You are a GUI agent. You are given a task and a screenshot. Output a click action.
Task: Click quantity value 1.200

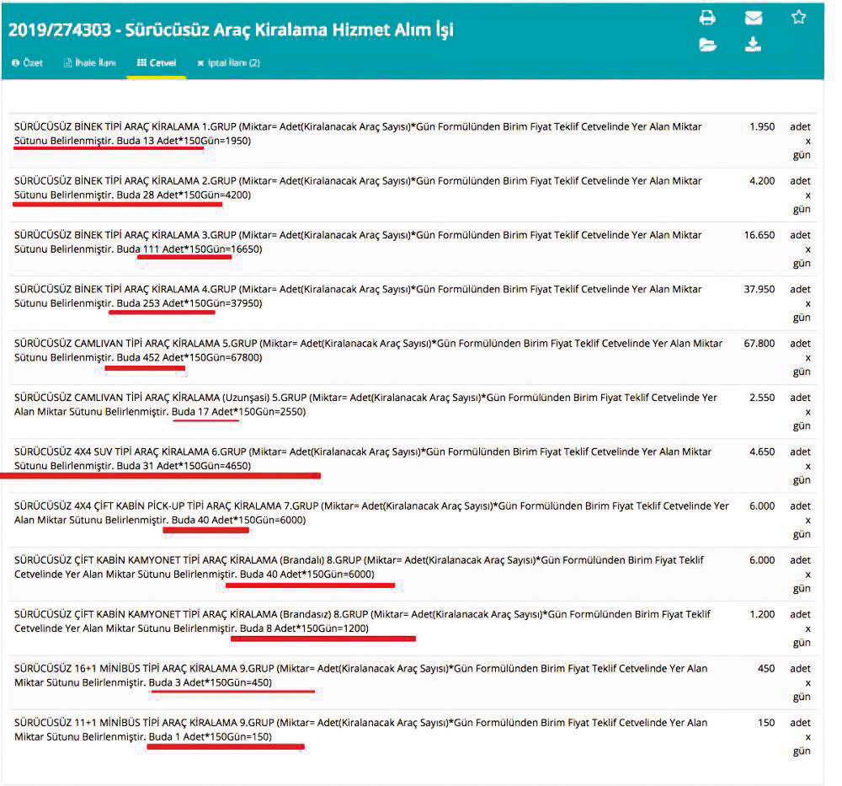tap(762, 615)
